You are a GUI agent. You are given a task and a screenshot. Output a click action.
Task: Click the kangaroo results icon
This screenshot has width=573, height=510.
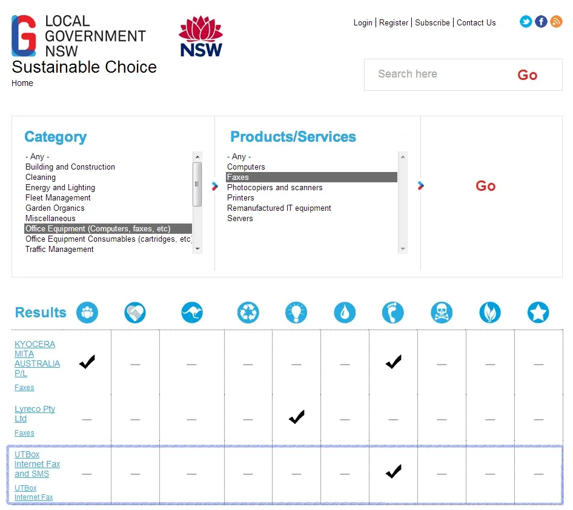[192, 313]
